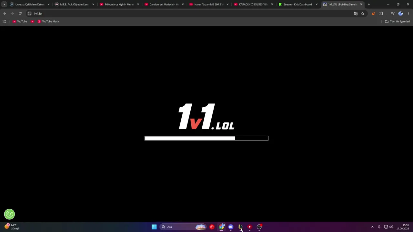Image resolution: width=413 pixels, height=232 pixels.
Task: Open the green cookie settings button
Action: tap(9, 214)
